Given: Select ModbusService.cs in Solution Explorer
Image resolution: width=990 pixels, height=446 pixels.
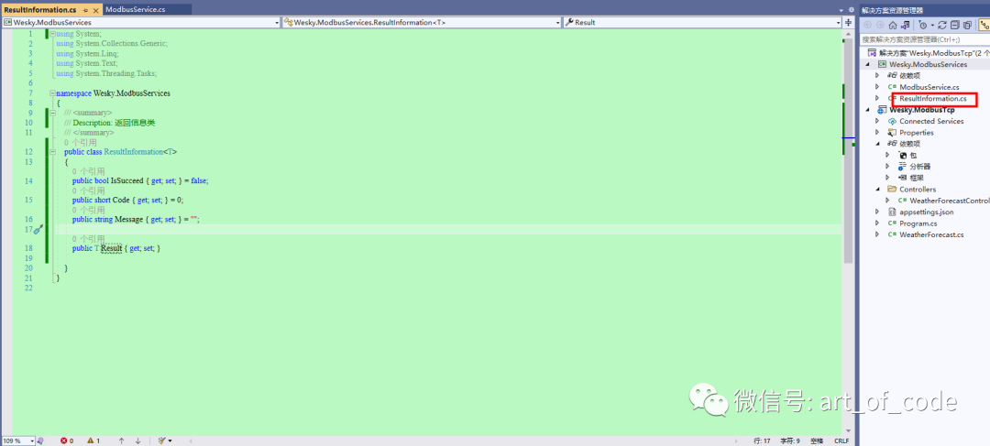Looking at the screenshot, I should (929, 86).
